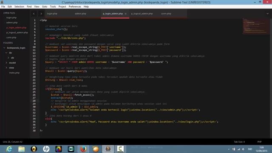The width and height of the screenshot is (272, 153).
Task: Go to previous tab with left arrow
Action: (34, 14)
